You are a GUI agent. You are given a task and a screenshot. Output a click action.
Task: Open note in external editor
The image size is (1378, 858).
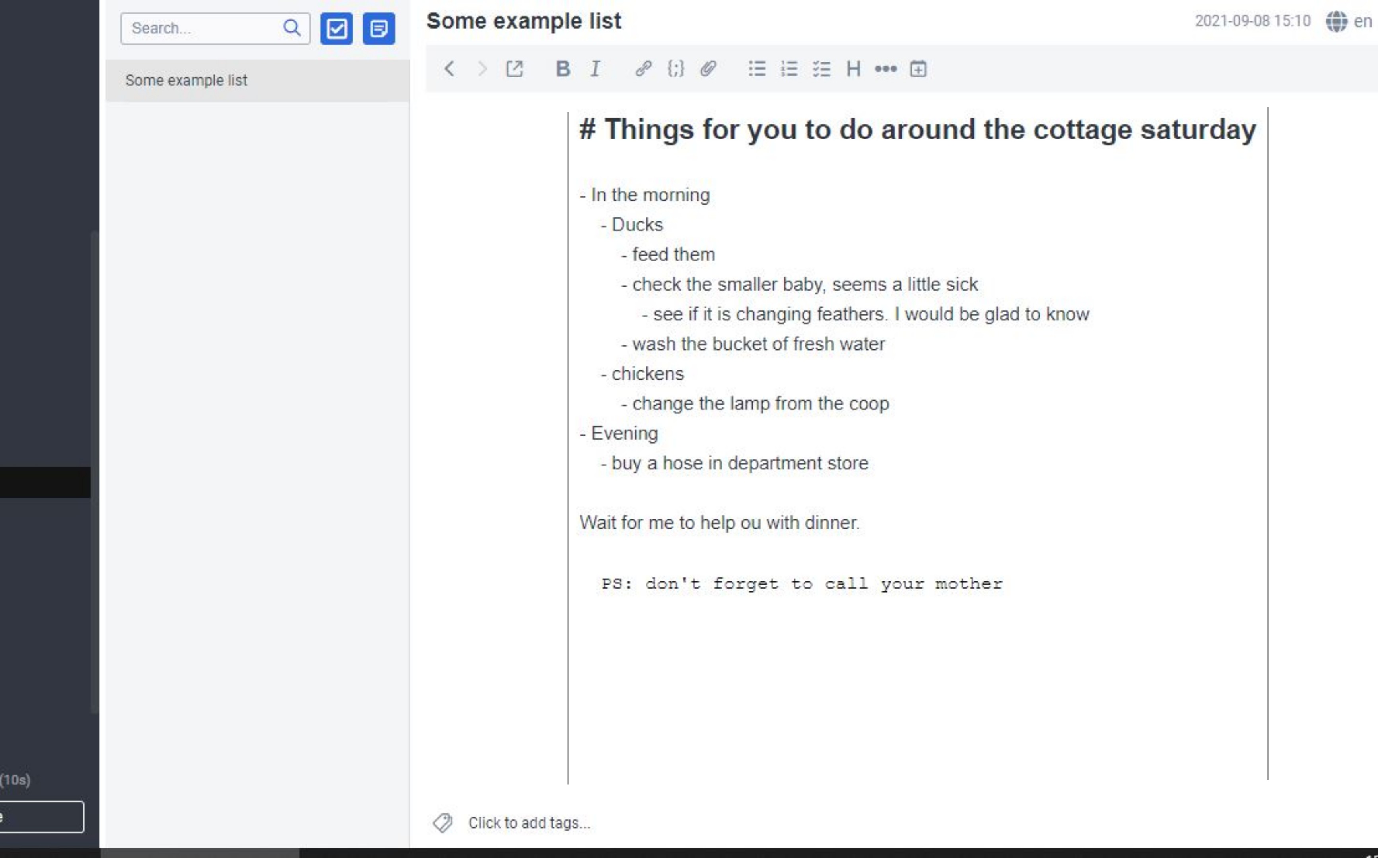pyautogui.click(x=514, y=69)
